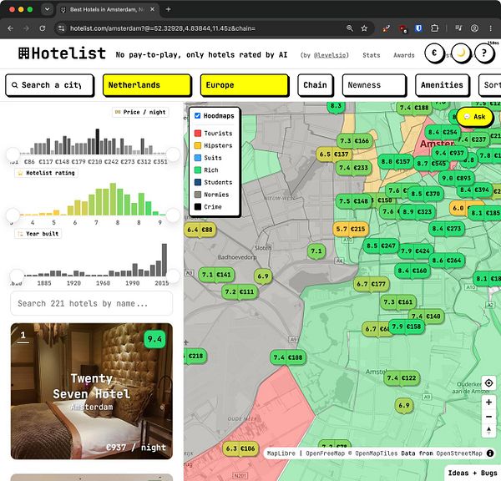Reload the page
The image size is (501, 481).
(43, 28)
